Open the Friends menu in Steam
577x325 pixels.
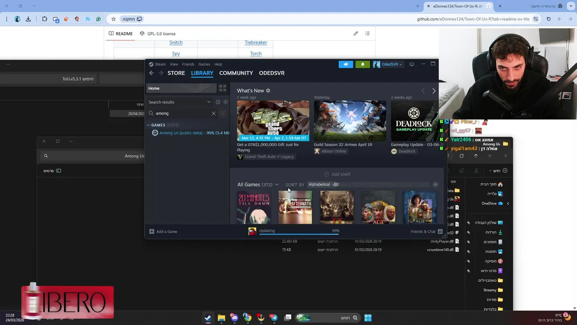[x=188, y=64]
